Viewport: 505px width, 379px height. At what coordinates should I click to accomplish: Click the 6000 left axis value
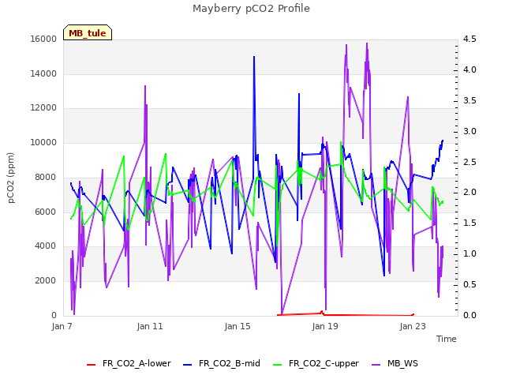(46, 212)
